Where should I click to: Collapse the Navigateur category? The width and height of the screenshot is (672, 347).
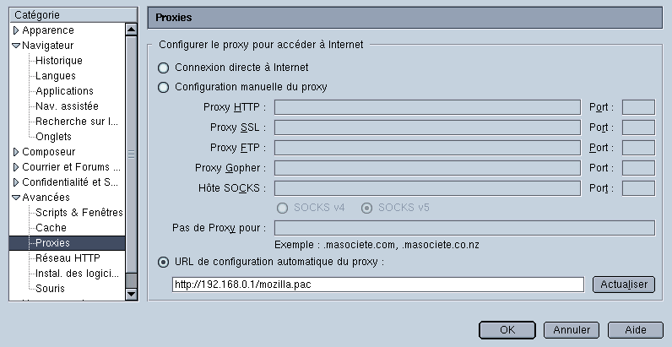click(x=16, y=46)
